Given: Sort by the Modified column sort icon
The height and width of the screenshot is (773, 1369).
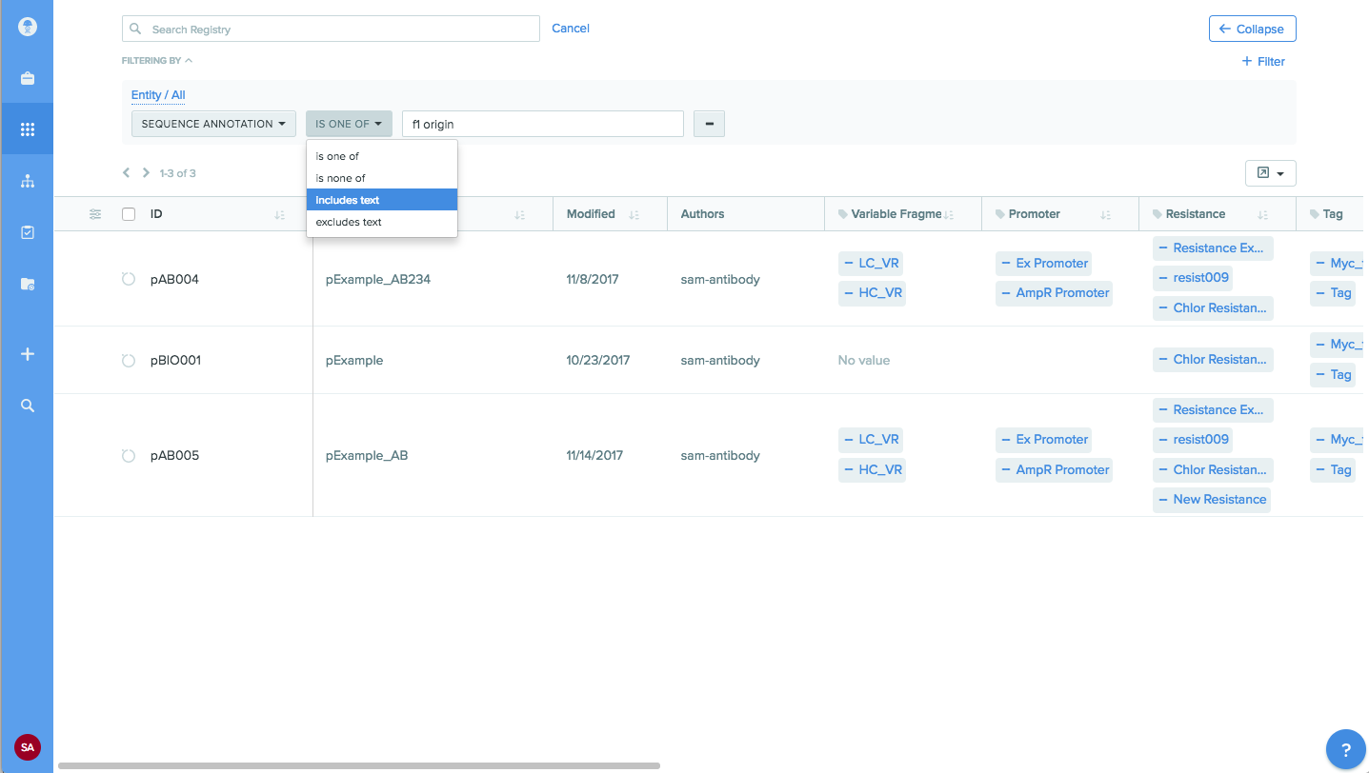Looking at the screenshot, I should point(634,215).
